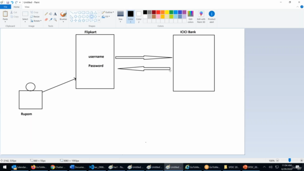The height and width of the screenshot is (171, 304).
Task: Open the File menu
Action: 5,7
